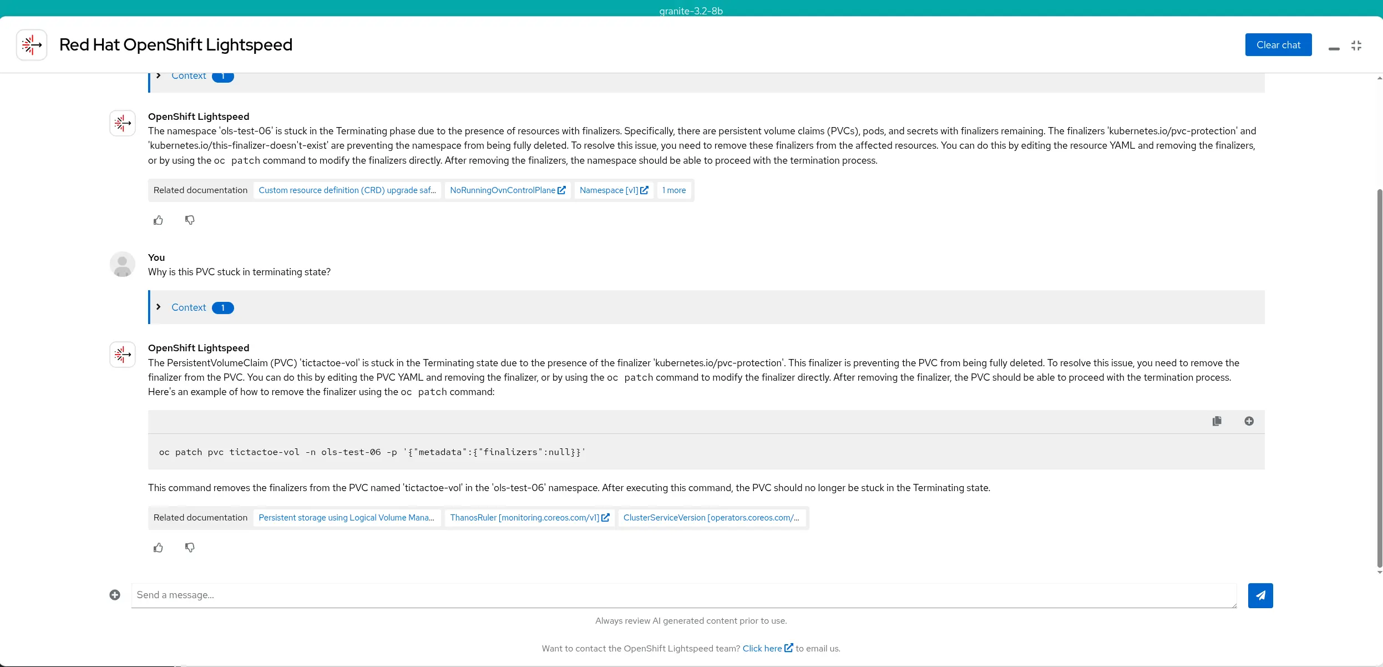Minimize the Lightspeed chat panel
Image resolution: width=1383 pixels, height=667 pixels.
(x=1334, y=49)
